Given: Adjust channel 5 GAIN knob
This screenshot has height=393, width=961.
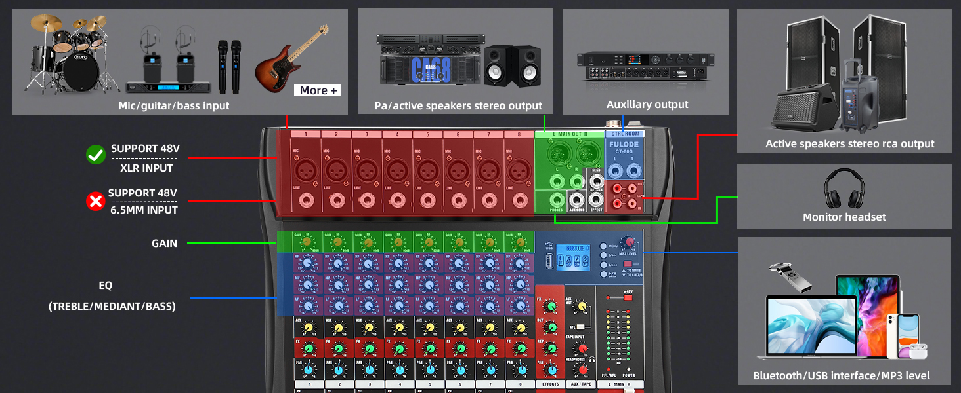Looking at the screenshot, I should pos(427,243).
